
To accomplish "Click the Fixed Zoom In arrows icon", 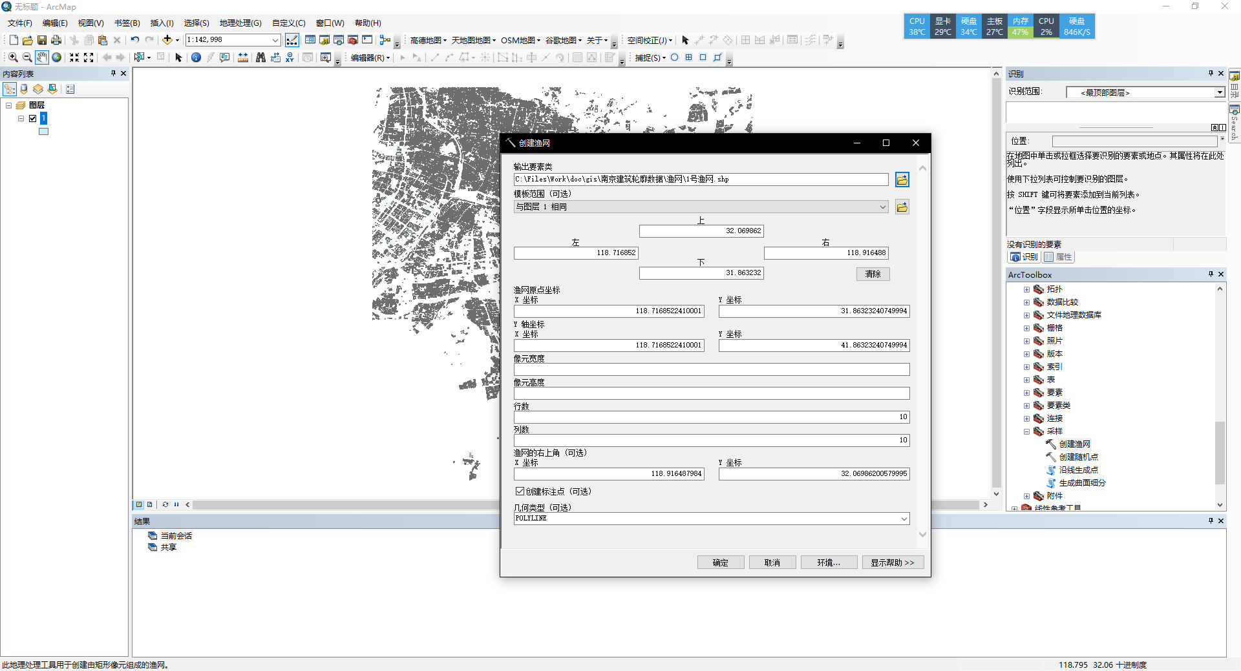I will [74, 57].
